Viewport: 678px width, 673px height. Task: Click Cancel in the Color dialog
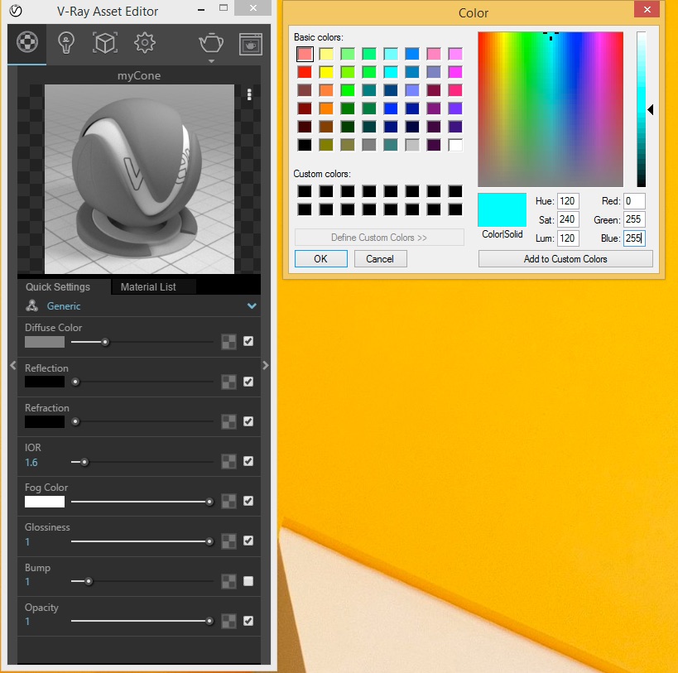click(380, 258)
